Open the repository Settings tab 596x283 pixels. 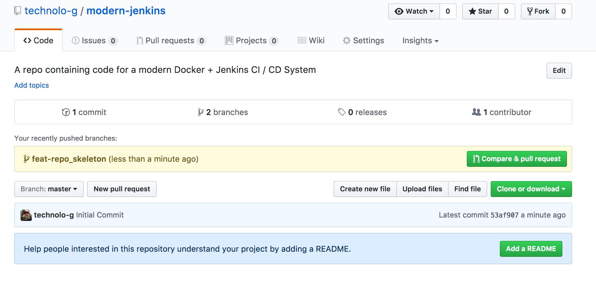(x=363, y=41)
